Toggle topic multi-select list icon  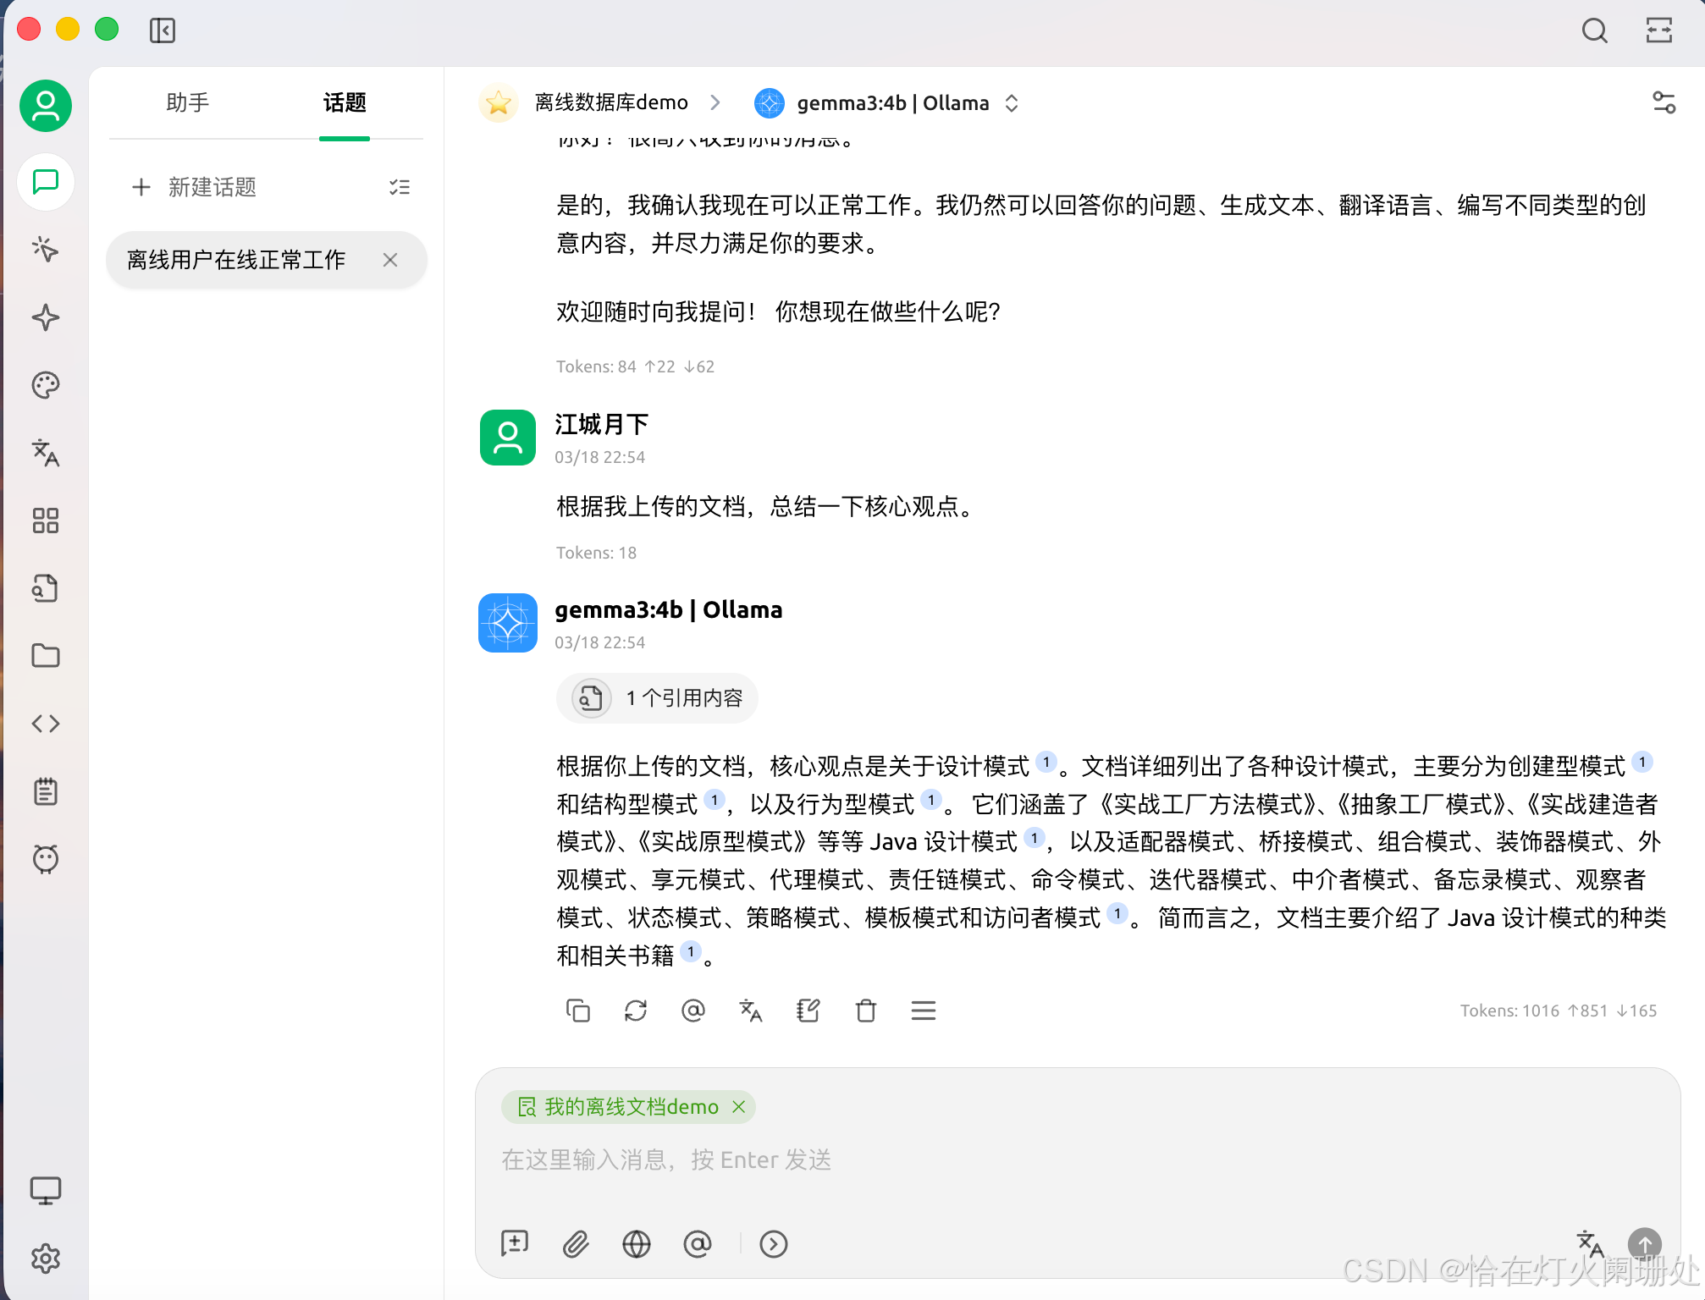tap(400, 187)
